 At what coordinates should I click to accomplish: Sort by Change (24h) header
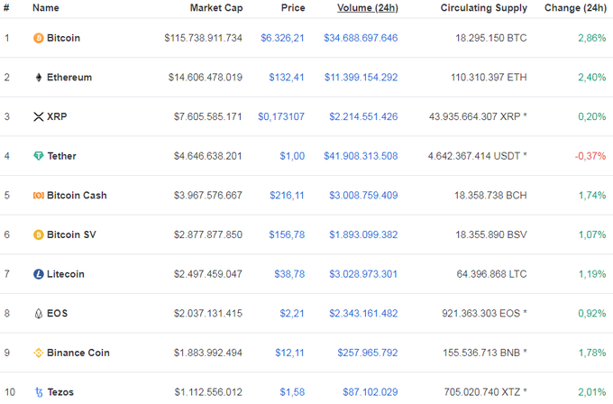[575, 8]
